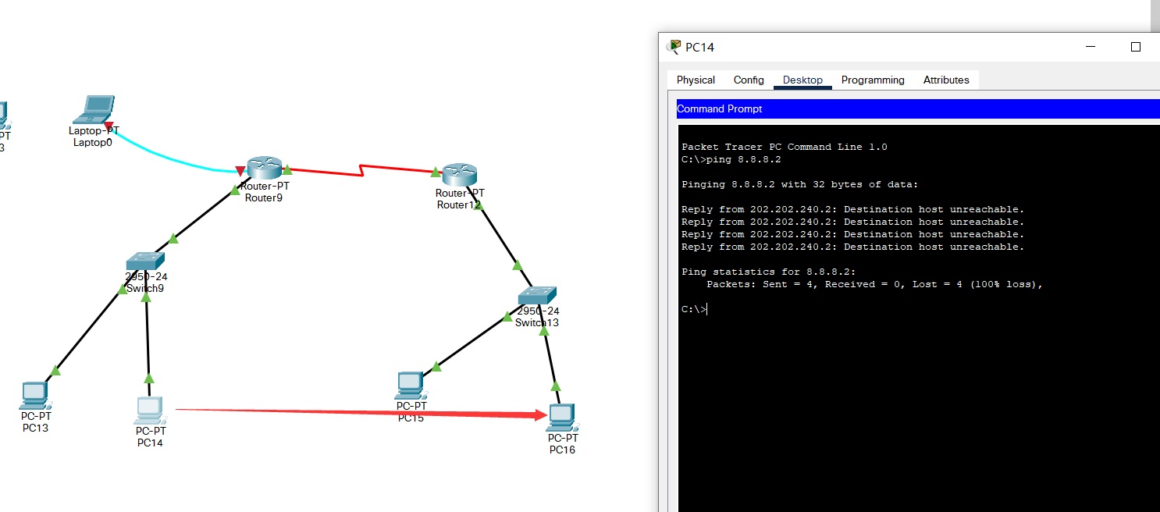Open the PC15 device icon
Viewport: 1160px width, 512px height.
[411, 385]
